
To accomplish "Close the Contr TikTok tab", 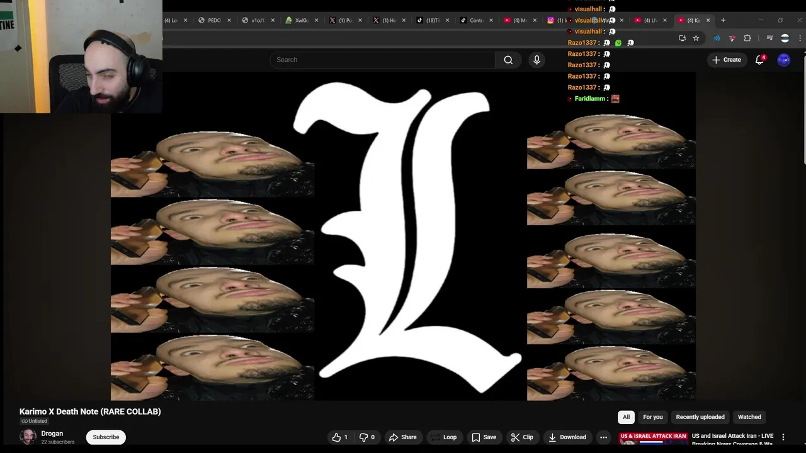I will click(x=491, y=20).
